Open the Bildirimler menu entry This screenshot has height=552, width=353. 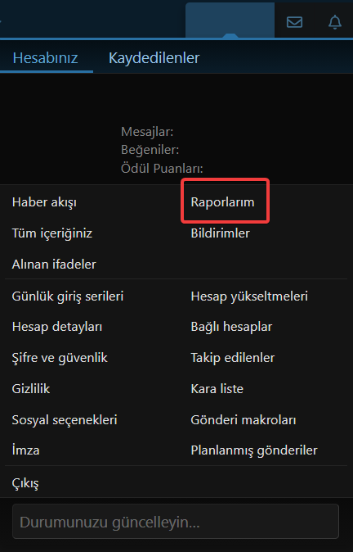pos(221,233)
